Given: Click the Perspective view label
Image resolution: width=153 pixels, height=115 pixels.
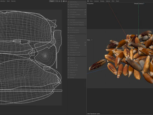Looking at the screenshot, I should [x=90, y=4].
